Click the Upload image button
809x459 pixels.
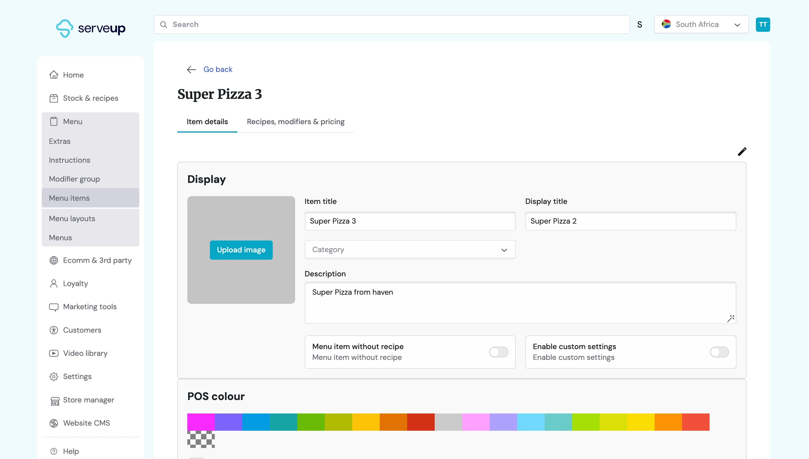pos(241,250)
